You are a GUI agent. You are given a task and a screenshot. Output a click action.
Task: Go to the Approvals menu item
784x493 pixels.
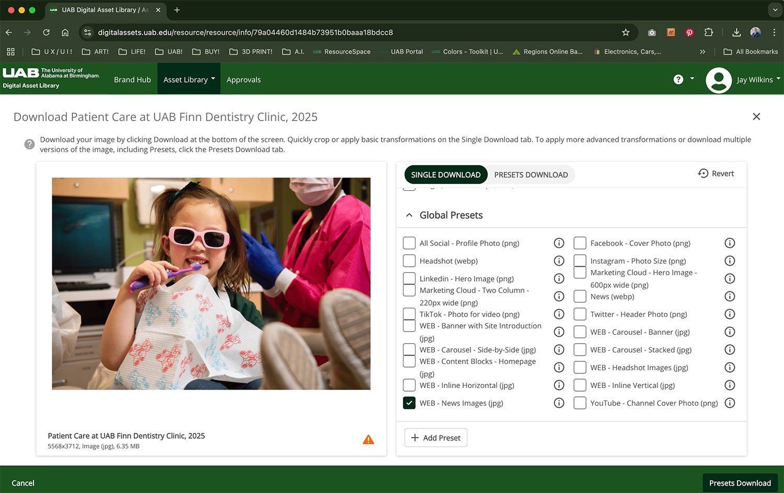(x=244, y=79)
